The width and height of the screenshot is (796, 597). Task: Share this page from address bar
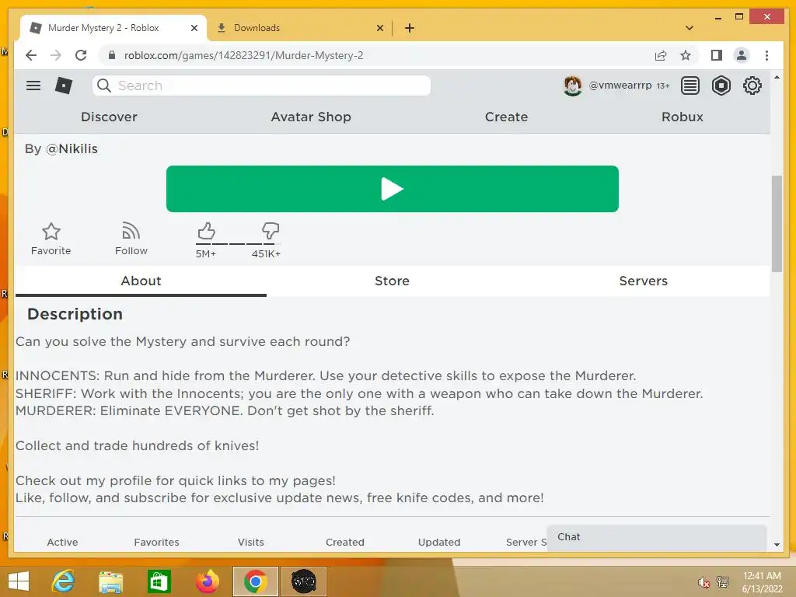click(x=661, y=55)
